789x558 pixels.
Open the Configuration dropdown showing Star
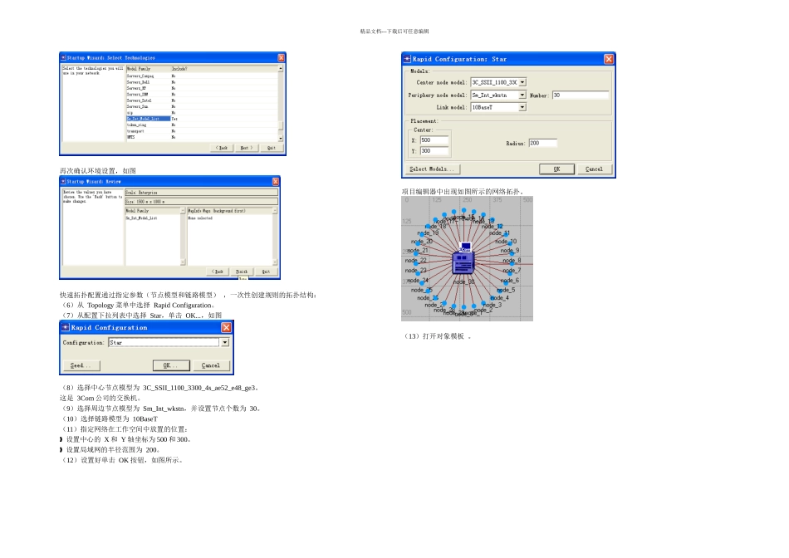(x=225, y=342)
